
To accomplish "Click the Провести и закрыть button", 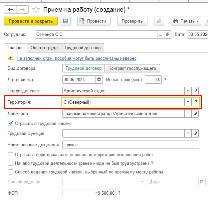I will click(x=31, y=21).
